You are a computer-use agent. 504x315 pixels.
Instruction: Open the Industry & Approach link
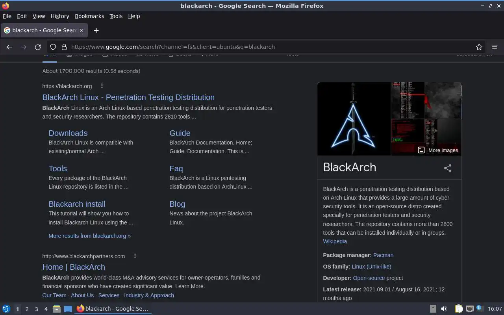(x=149, y=295)
